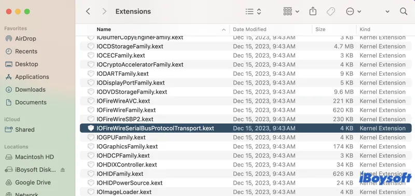Image resolution: width=415 pixels, height=196 pixels.
Task: Open Google Drive in the sidebar
Action: click(28, 182)
